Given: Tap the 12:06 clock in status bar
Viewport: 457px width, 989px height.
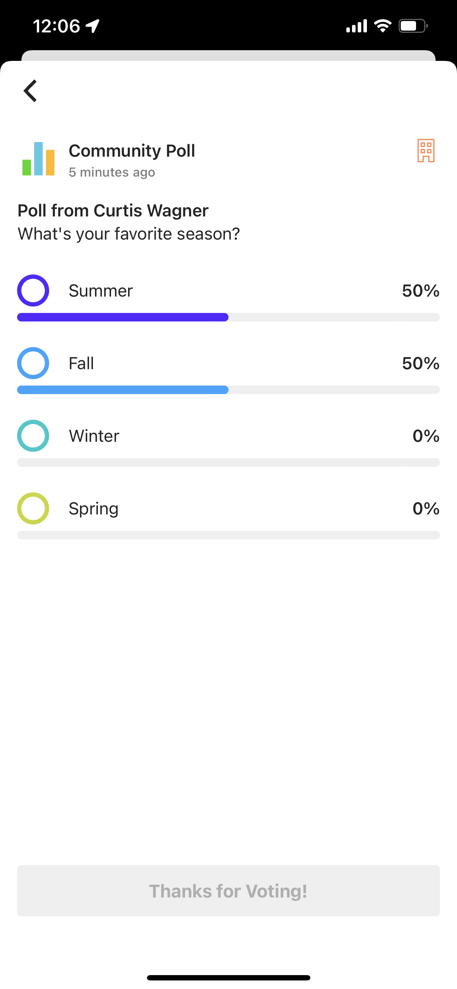Looking at the screenshot, I should click(x=56, y=26).
